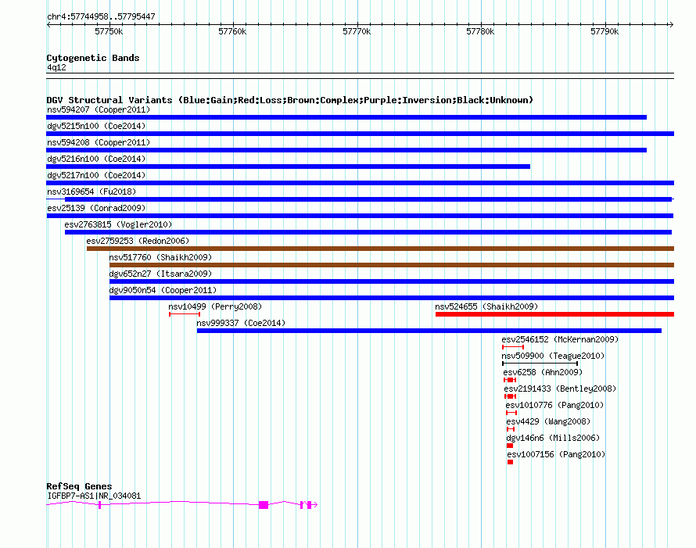Select the large magenta exon of IGFBP7-AS1
Viewport: 696px width, 548px height.
click(x=264, y=505)
